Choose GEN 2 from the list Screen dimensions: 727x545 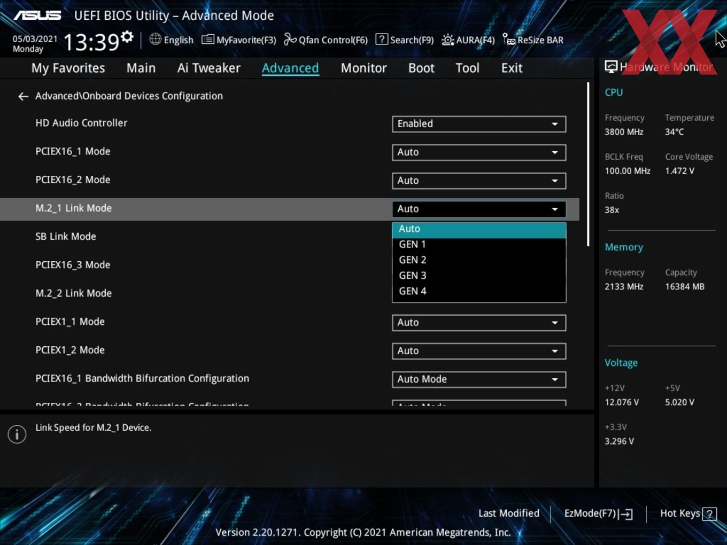click(479, 260)
